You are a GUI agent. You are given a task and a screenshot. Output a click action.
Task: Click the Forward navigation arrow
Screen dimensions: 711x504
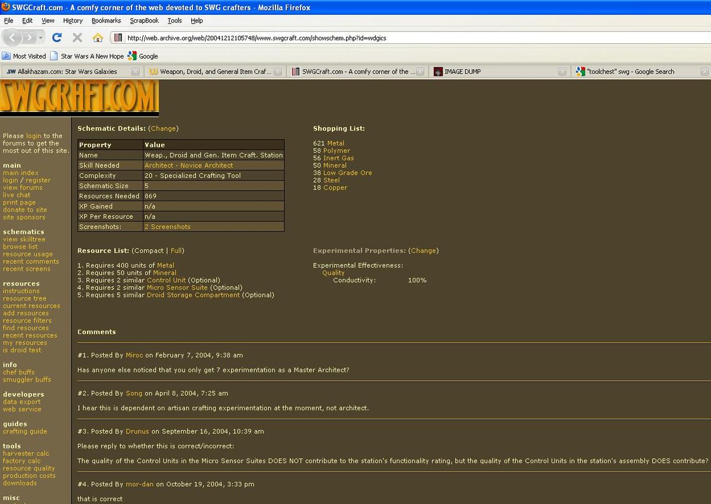28,37
